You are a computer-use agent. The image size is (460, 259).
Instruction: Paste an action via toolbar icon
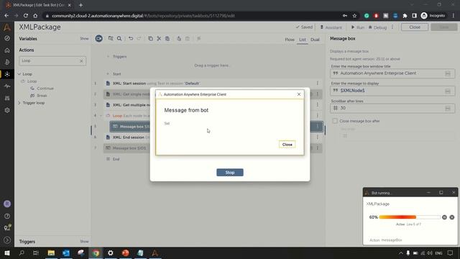click(167, 38)
